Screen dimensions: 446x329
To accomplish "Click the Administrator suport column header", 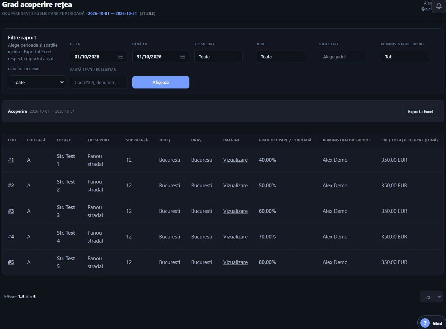I will tap(346, 140).
